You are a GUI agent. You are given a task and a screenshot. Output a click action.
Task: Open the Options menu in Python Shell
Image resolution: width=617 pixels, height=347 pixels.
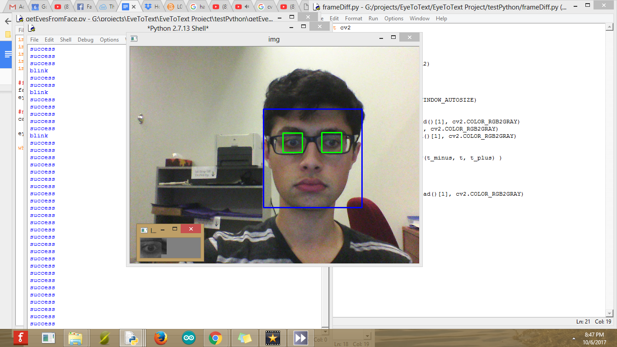[109, 40]
